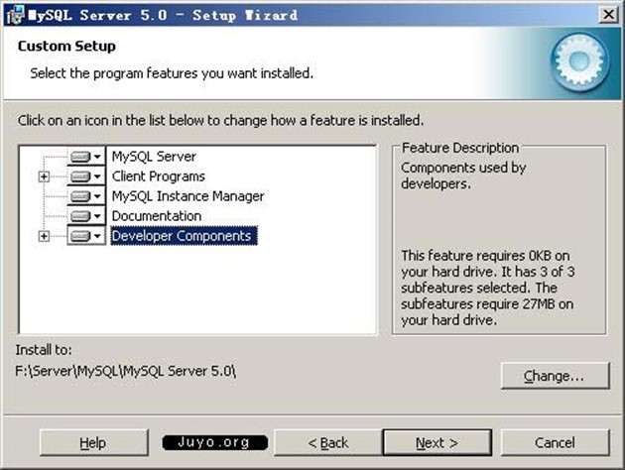Open Developer Components install-state icon

(x=86, y=236)
